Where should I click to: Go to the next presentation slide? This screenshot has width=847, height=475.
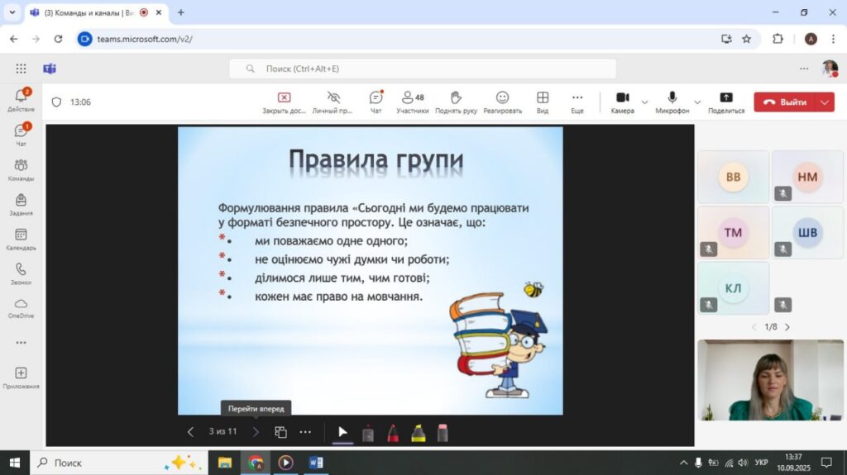click(x=256, y=432)
